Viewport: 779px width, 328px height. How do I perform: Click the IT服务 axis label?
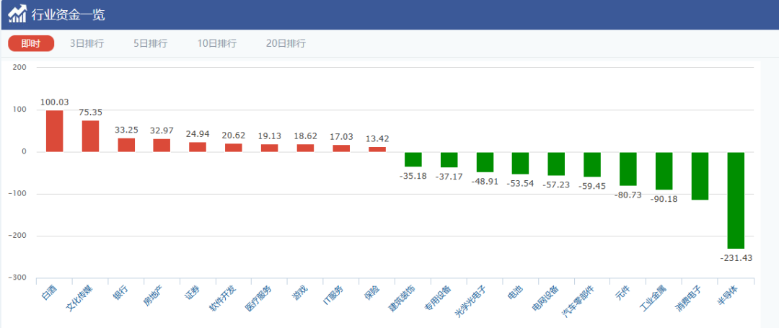(x=333, y=296)
